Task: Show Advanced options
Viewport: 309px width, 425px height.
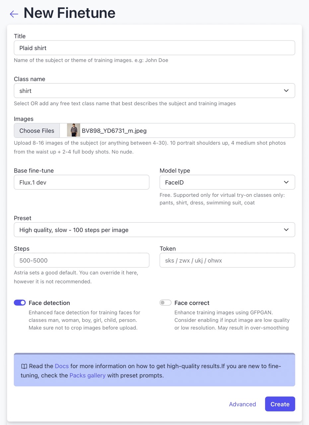Action: [242, 404]
